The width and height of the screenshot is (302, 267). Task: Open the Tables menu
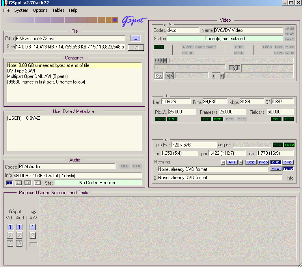coord(58,10)
